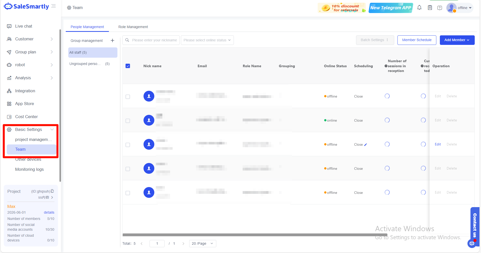Screen dimensions: 481x253
Task: Toggle the select-all checkbox in table header
Action: (x=128, y=66)
